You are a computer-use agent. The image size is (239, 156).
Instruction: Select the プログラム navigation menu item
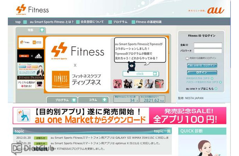120,22
